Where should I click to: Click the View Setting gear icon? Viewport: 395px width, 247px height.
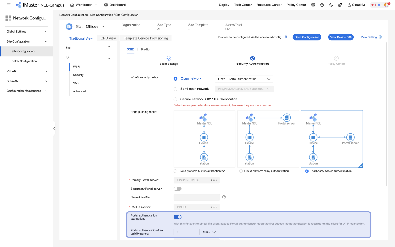click(x=380, y=37)
